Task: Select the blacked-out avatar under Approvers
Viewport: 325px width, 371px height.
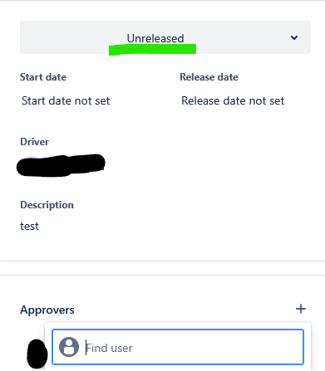Action: (x=37, y=354)
